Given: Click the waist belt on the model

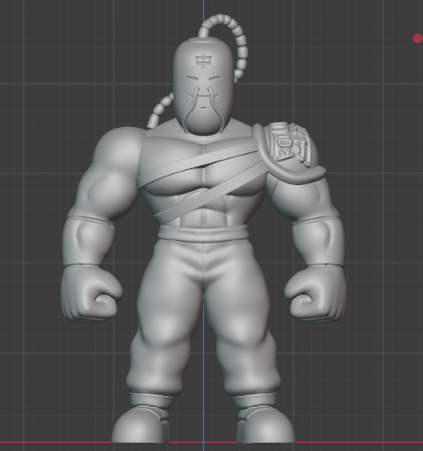Looking at the screenshot, I should tap(203, 234).
